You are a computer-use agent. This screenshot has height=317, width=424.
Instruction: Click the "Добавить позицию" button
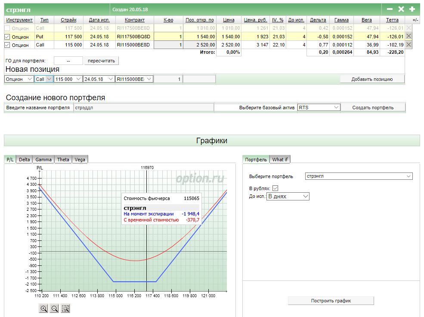[x=372, y=79]
